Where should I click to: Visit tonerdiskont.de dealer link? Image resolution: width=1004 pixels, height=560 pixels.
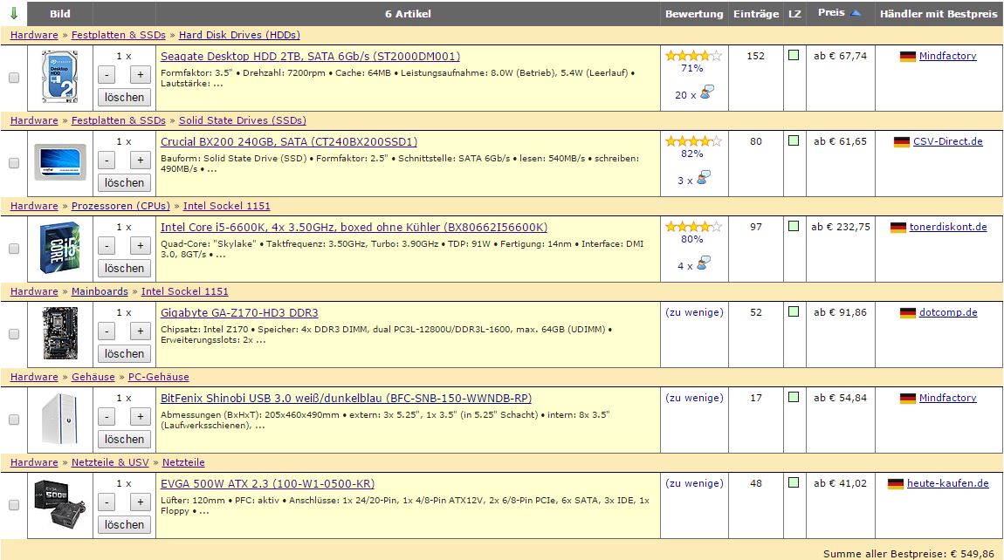948,227
